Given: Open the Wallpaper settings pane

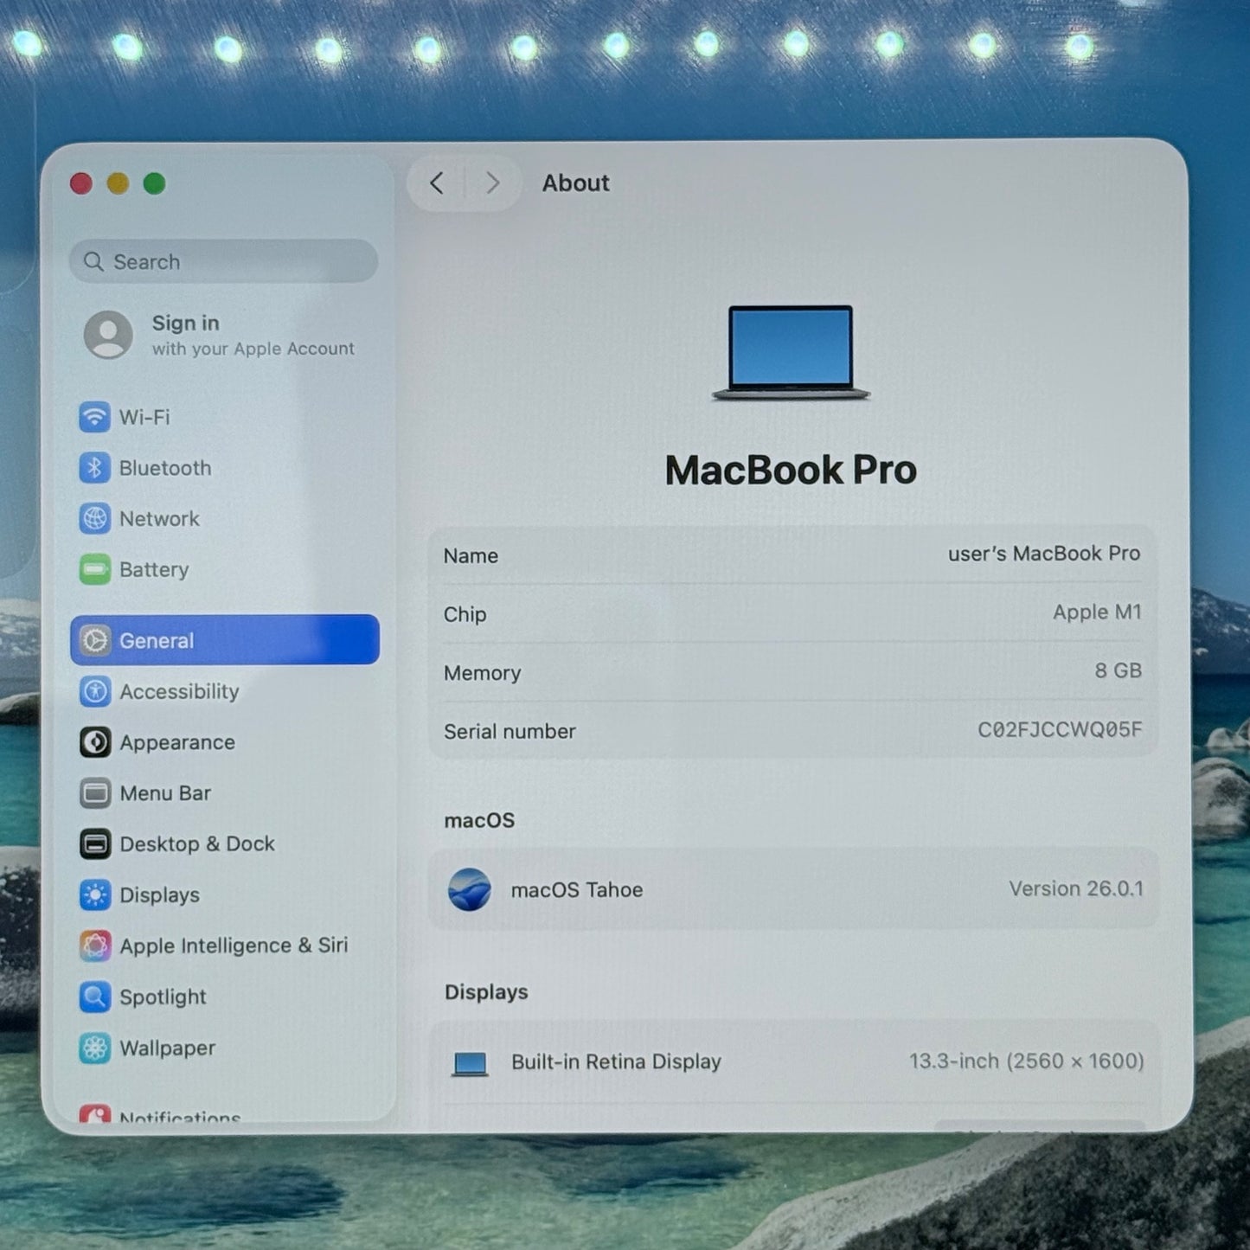Looking at the screenshot, I should click(x=168, y=1048).
